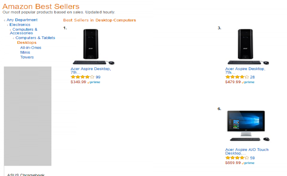Navigate up to Electronics category
This screenshot has height=176, width=287.
pyautogui.click(x=20, y=25)
